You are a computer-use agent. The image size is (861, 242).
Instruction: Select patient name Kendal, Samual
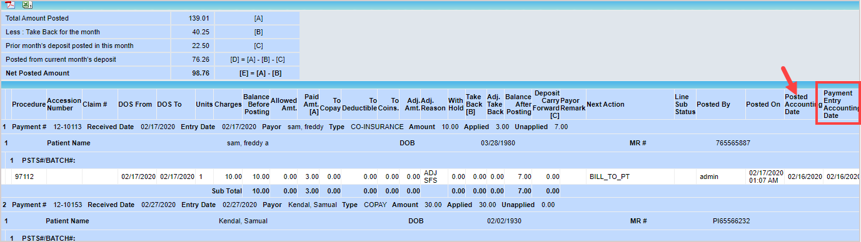point(243,221)
